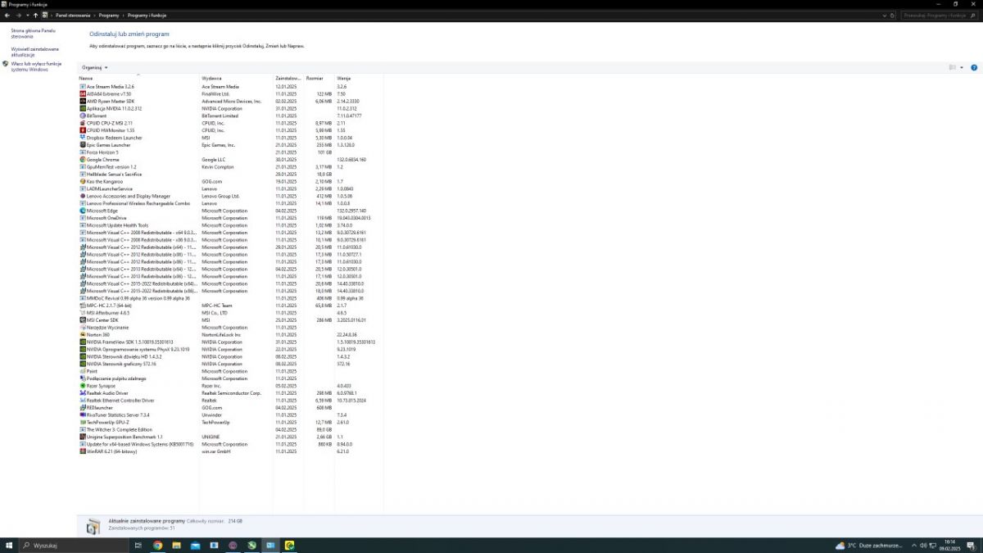The height and width of the screenshot is (553, 983).
Task: Open the notifications icon at taskbar's far right
Action: pos(971,546)
